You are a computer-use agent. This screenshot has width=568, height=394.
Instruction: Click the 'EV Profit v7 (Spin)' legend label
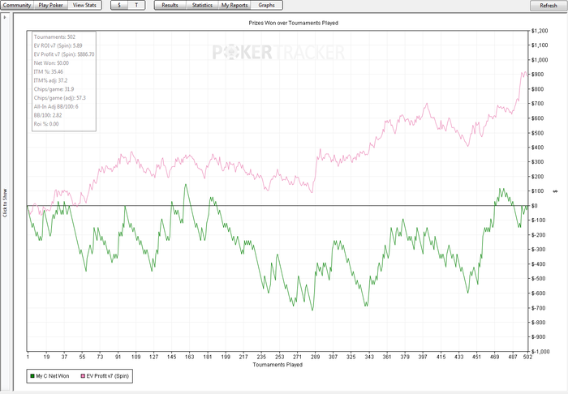[108, 376]
